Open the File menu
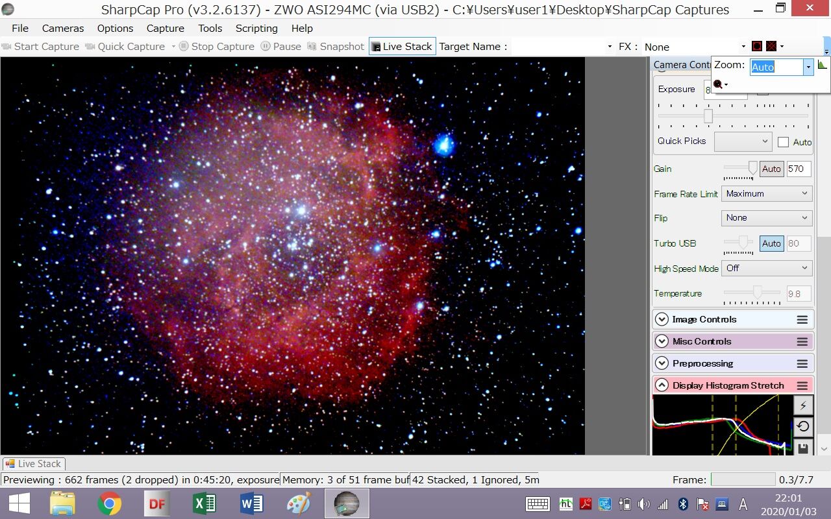Viewport: 831px width, 519px height. [x=20, y=28]
